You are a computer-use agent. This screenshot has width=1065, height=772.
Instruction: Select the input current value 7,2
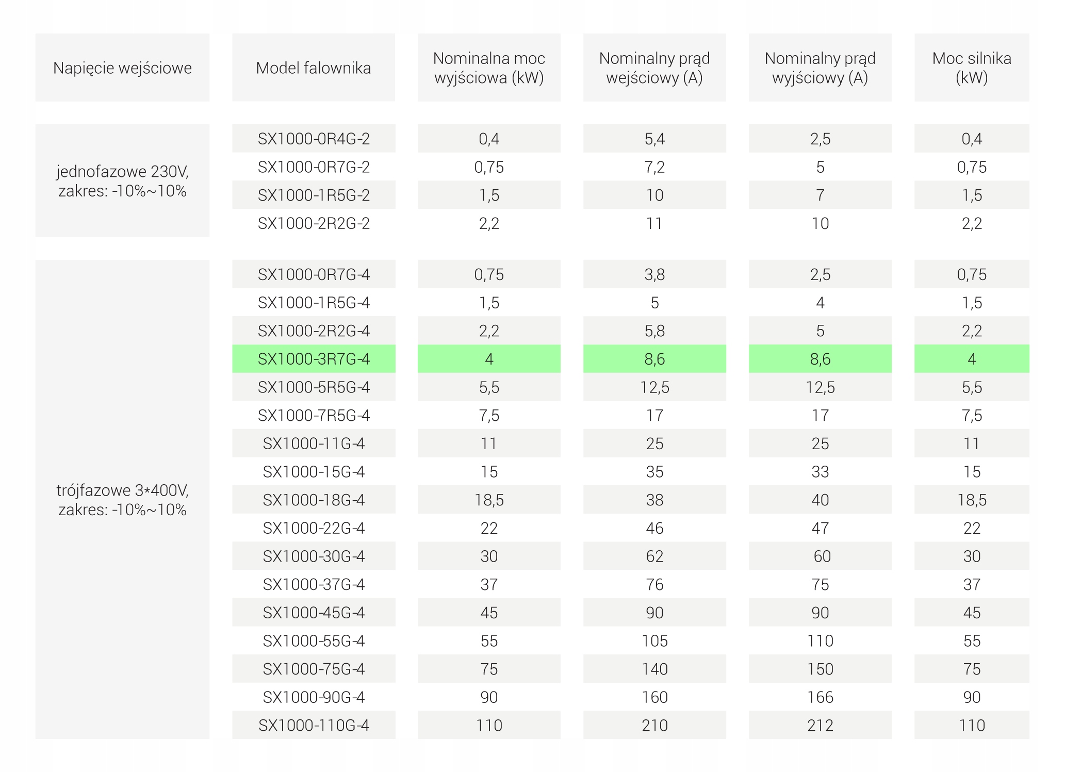(x=654, y=167)
